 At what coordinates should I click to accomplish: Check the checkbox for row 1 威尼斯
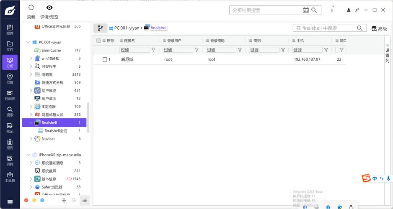pos(105,59)
